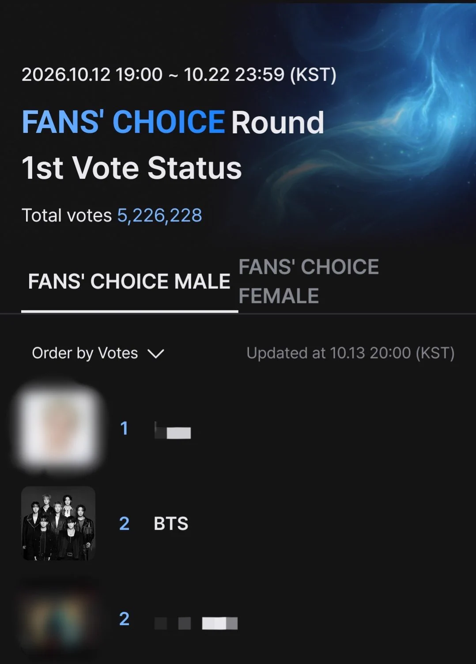This screenshot has height=664, width=476.
Task: Click the rank number 2 beside BTS
Action: tap(124, 524)
